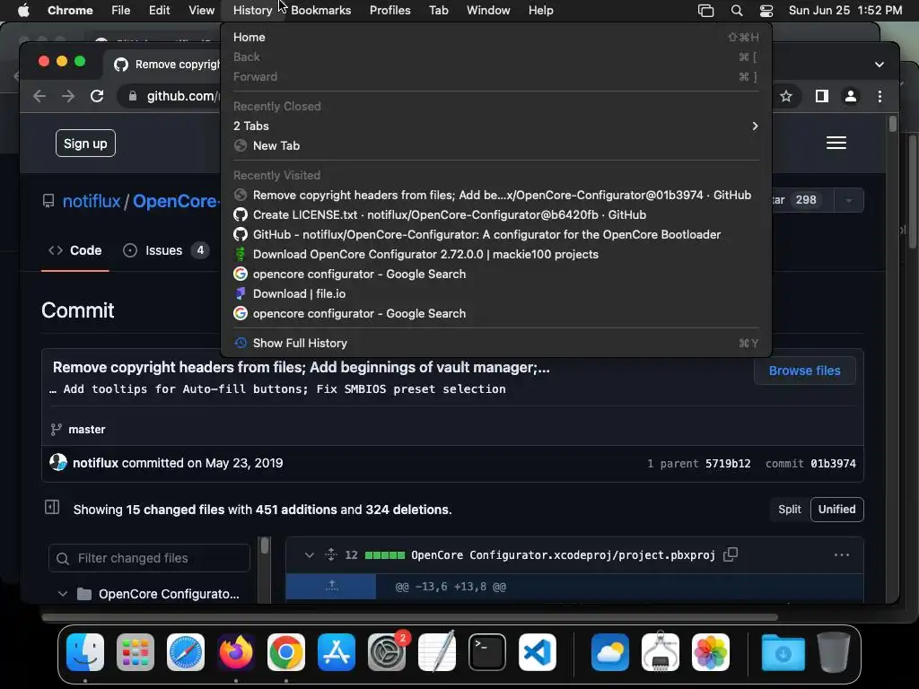Open notiflux committer profile link
The height and width of the screenshot is (689, 919).
[95, 463]
